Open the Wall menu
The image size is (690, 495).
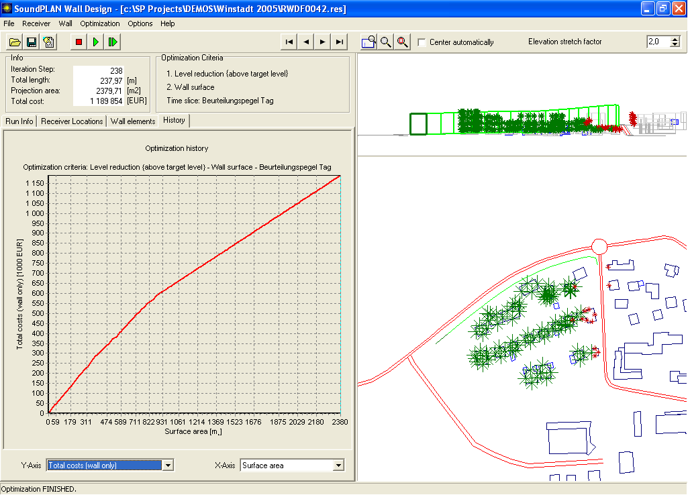pyautogui.click(x=66, y=23)
